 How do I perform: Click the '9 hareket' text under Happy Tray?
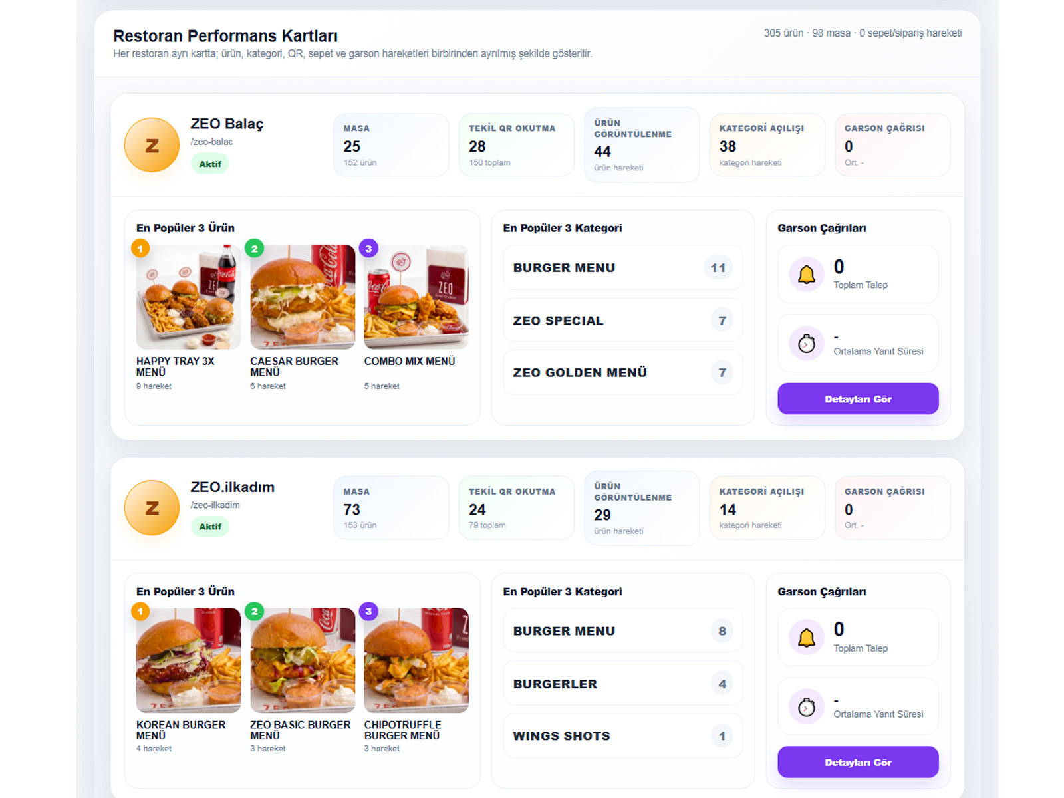click(154, 386)
